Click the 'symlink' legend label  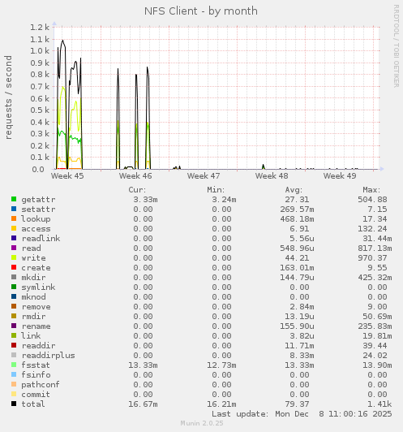pyautogui.click(x=38, y=287)
